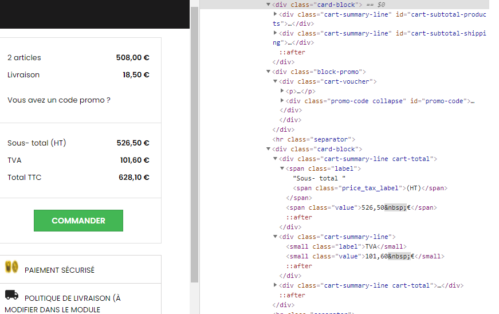This screenshot has width=499, height=314.
Task: Expand the promo-code collapse div node
Action: (x=282, y=100)
